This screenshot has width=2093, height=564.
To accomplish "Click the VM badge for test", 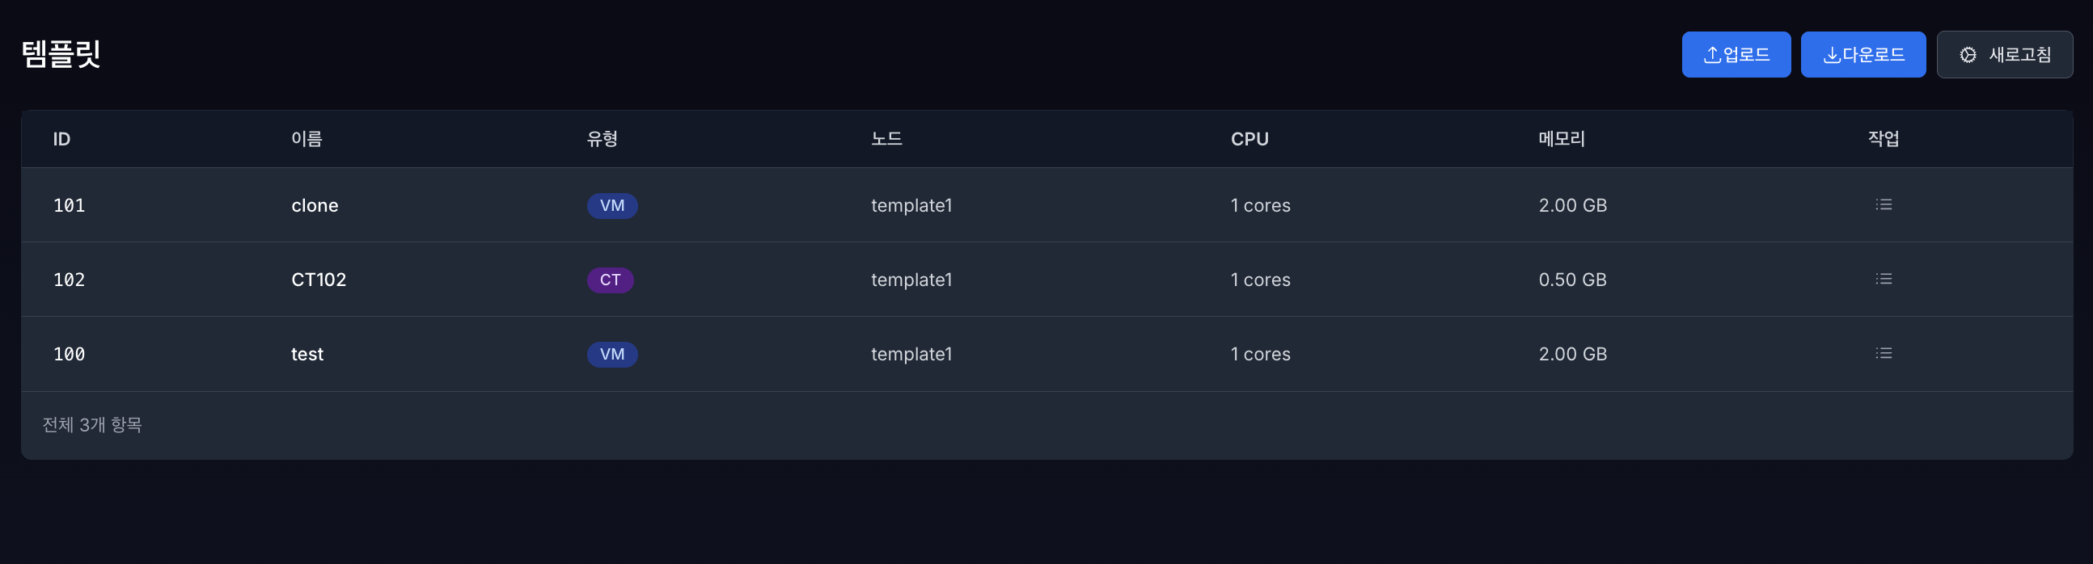I will pos(612,355).
